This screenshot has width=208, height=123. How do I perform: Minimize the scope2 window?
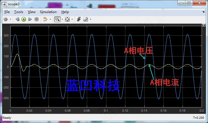[x=181, y=3]
